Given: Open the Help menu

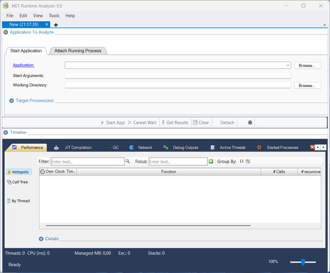Looking at the screenshot, I should pyautogui.click(x=70, y=16).
